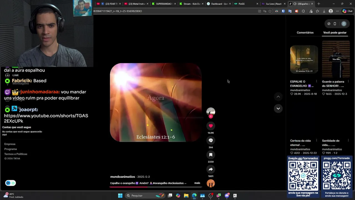Open three-dot menu for Certeza da vida eternal video
This screenshot has width=355, height=200.
pos(316,141)
